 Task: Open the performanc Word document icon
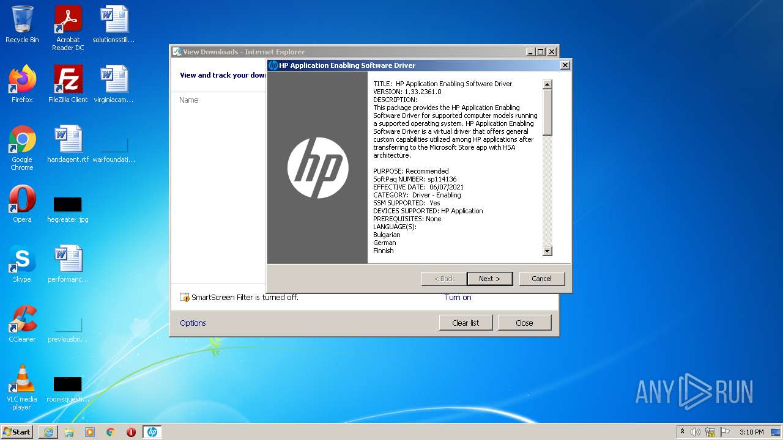point(68,264)
